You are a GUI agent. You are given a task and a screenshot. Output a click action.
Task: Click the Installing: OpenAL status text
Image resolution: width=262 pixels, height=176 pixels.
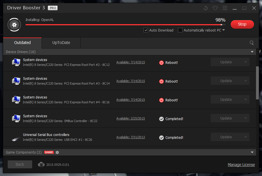click(40, 20)
